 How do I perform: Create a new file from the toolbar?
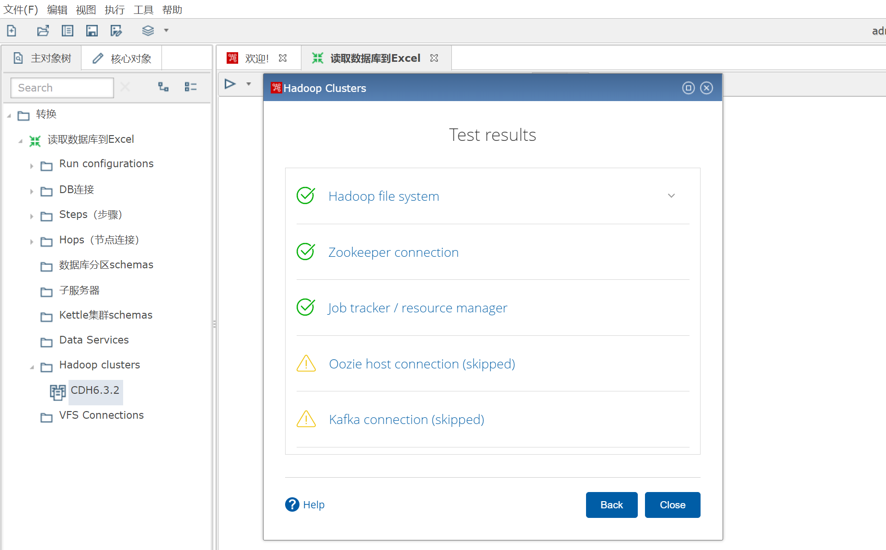click(x=12, y=30)
